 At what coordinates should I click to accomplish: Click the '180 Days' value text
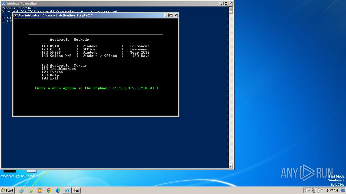point(141,56)
